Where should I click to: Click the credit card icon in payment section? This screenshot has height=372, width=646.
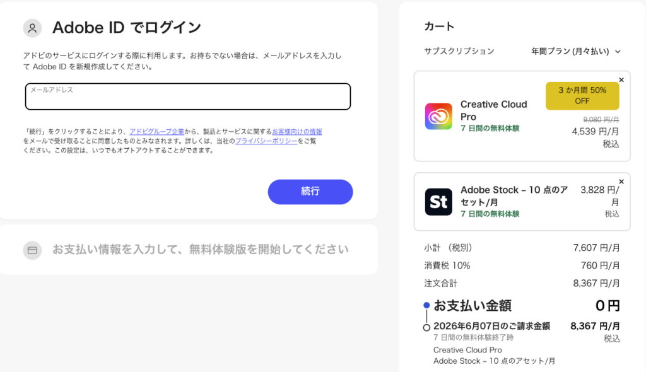32,250
